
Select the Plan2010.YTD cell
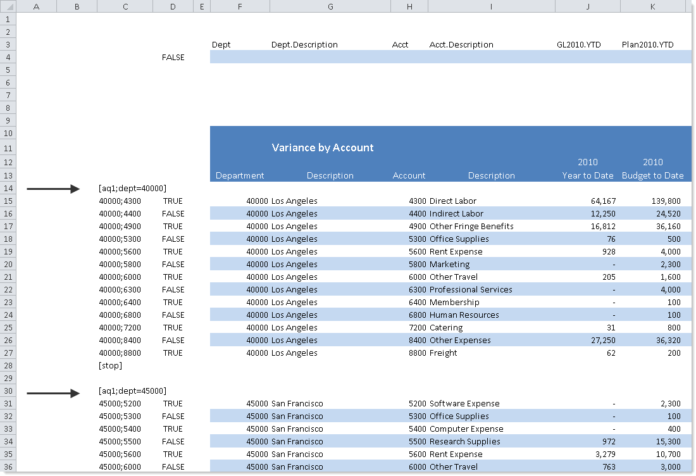click(x=647, y=45)
